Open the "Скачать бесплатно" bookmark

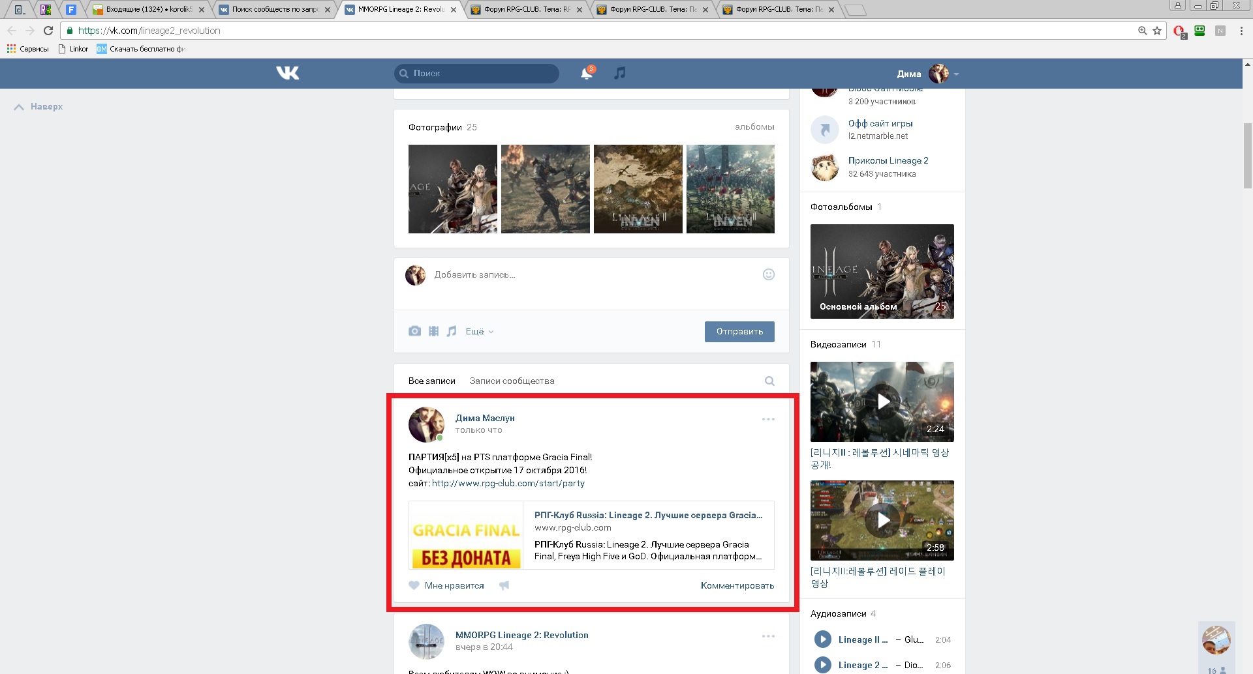point(141,49)
